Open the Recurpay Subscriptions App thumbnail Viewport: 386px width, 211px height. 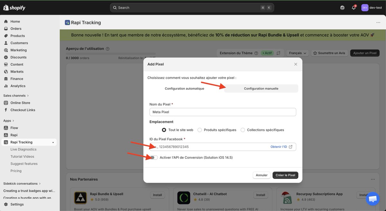(287, 198)
